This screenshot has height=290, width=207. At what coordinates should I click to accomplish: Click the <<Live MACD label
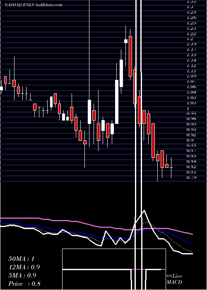pyautogui.click(x=174, y=279)
